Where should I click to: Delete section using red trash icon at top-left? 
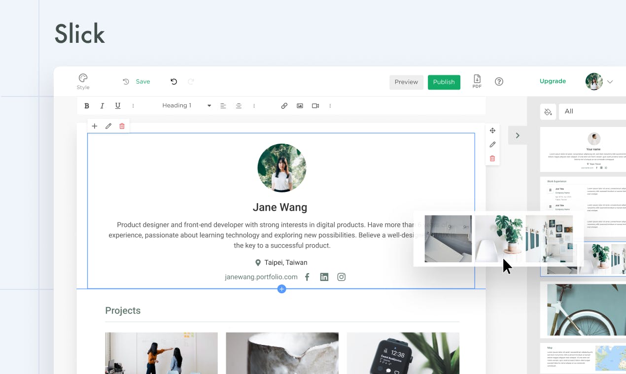click(x=122, y=126)
